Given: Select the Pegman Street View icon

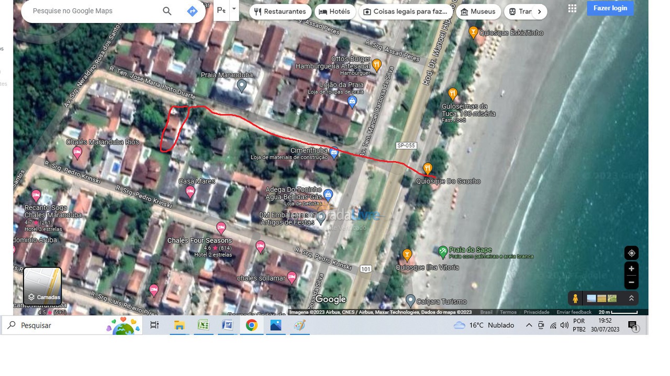Looking at the screenshot, I should click(x=575, y=298).
